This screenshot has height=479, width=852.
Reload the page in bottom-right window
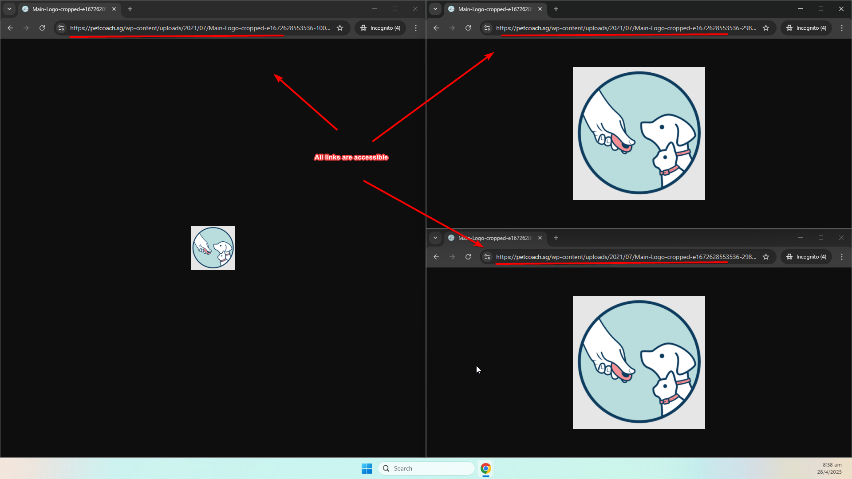tap(468, 257)
